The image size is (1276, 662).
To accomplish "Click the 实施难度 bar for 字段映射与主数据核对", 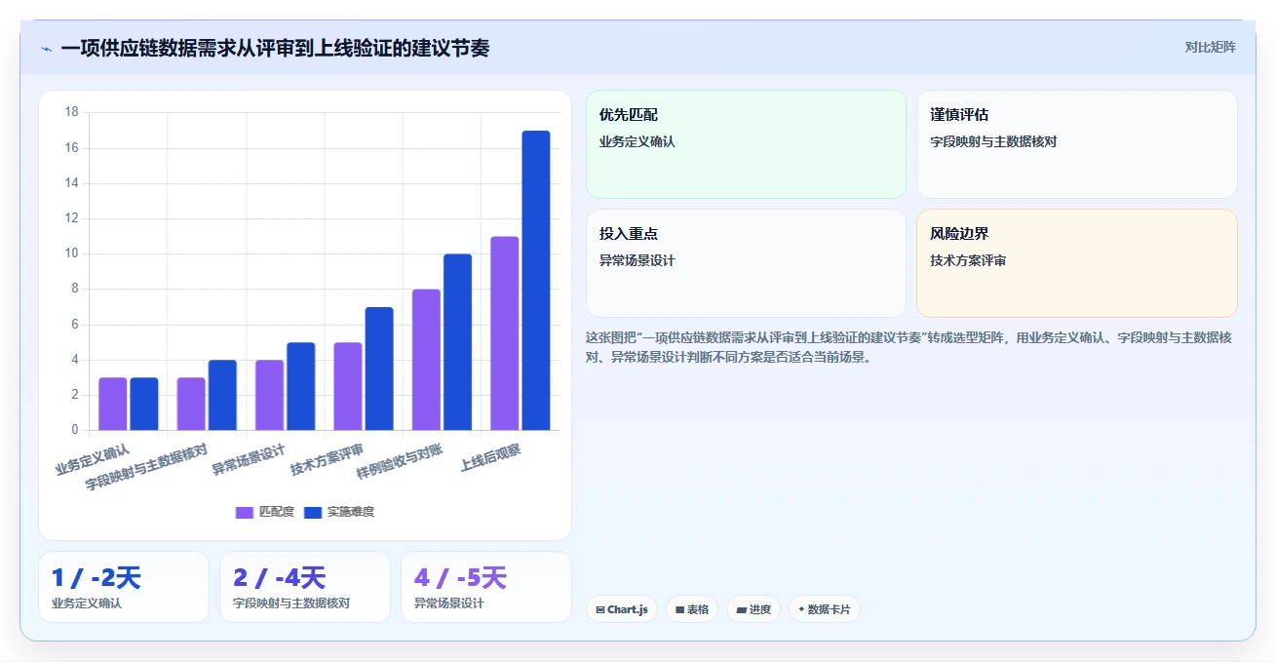I will 222,395.
